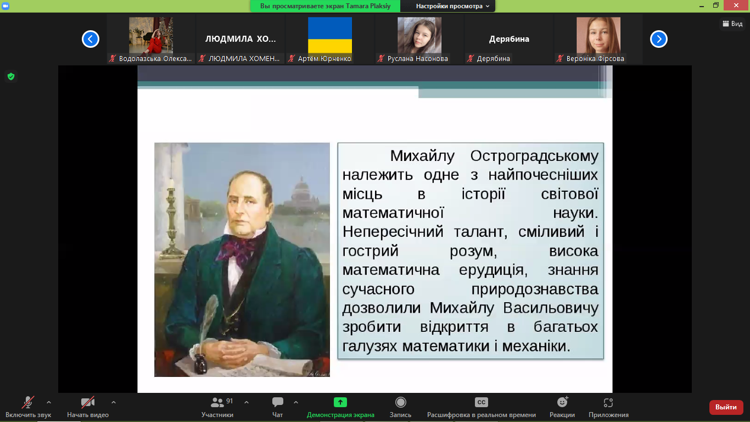Click the muted mic icon beside Вероніка Фірсова
Screen dimensions: 750x422
click(561, 58)
